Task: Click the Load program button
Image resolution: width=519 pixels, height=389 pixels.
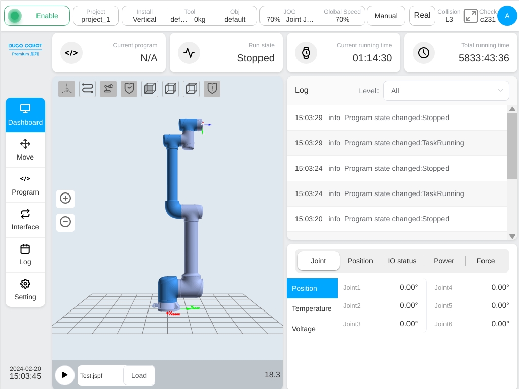Action: pos(139,375)
